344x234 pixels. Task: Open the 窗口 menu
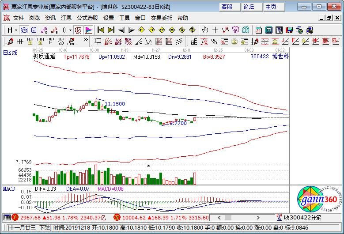[140, 18]
